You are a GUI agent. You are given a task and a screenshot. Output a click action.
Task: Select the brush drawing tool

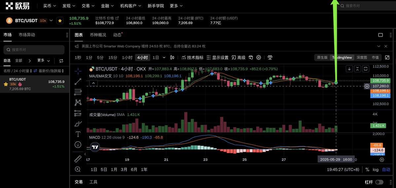78,124
